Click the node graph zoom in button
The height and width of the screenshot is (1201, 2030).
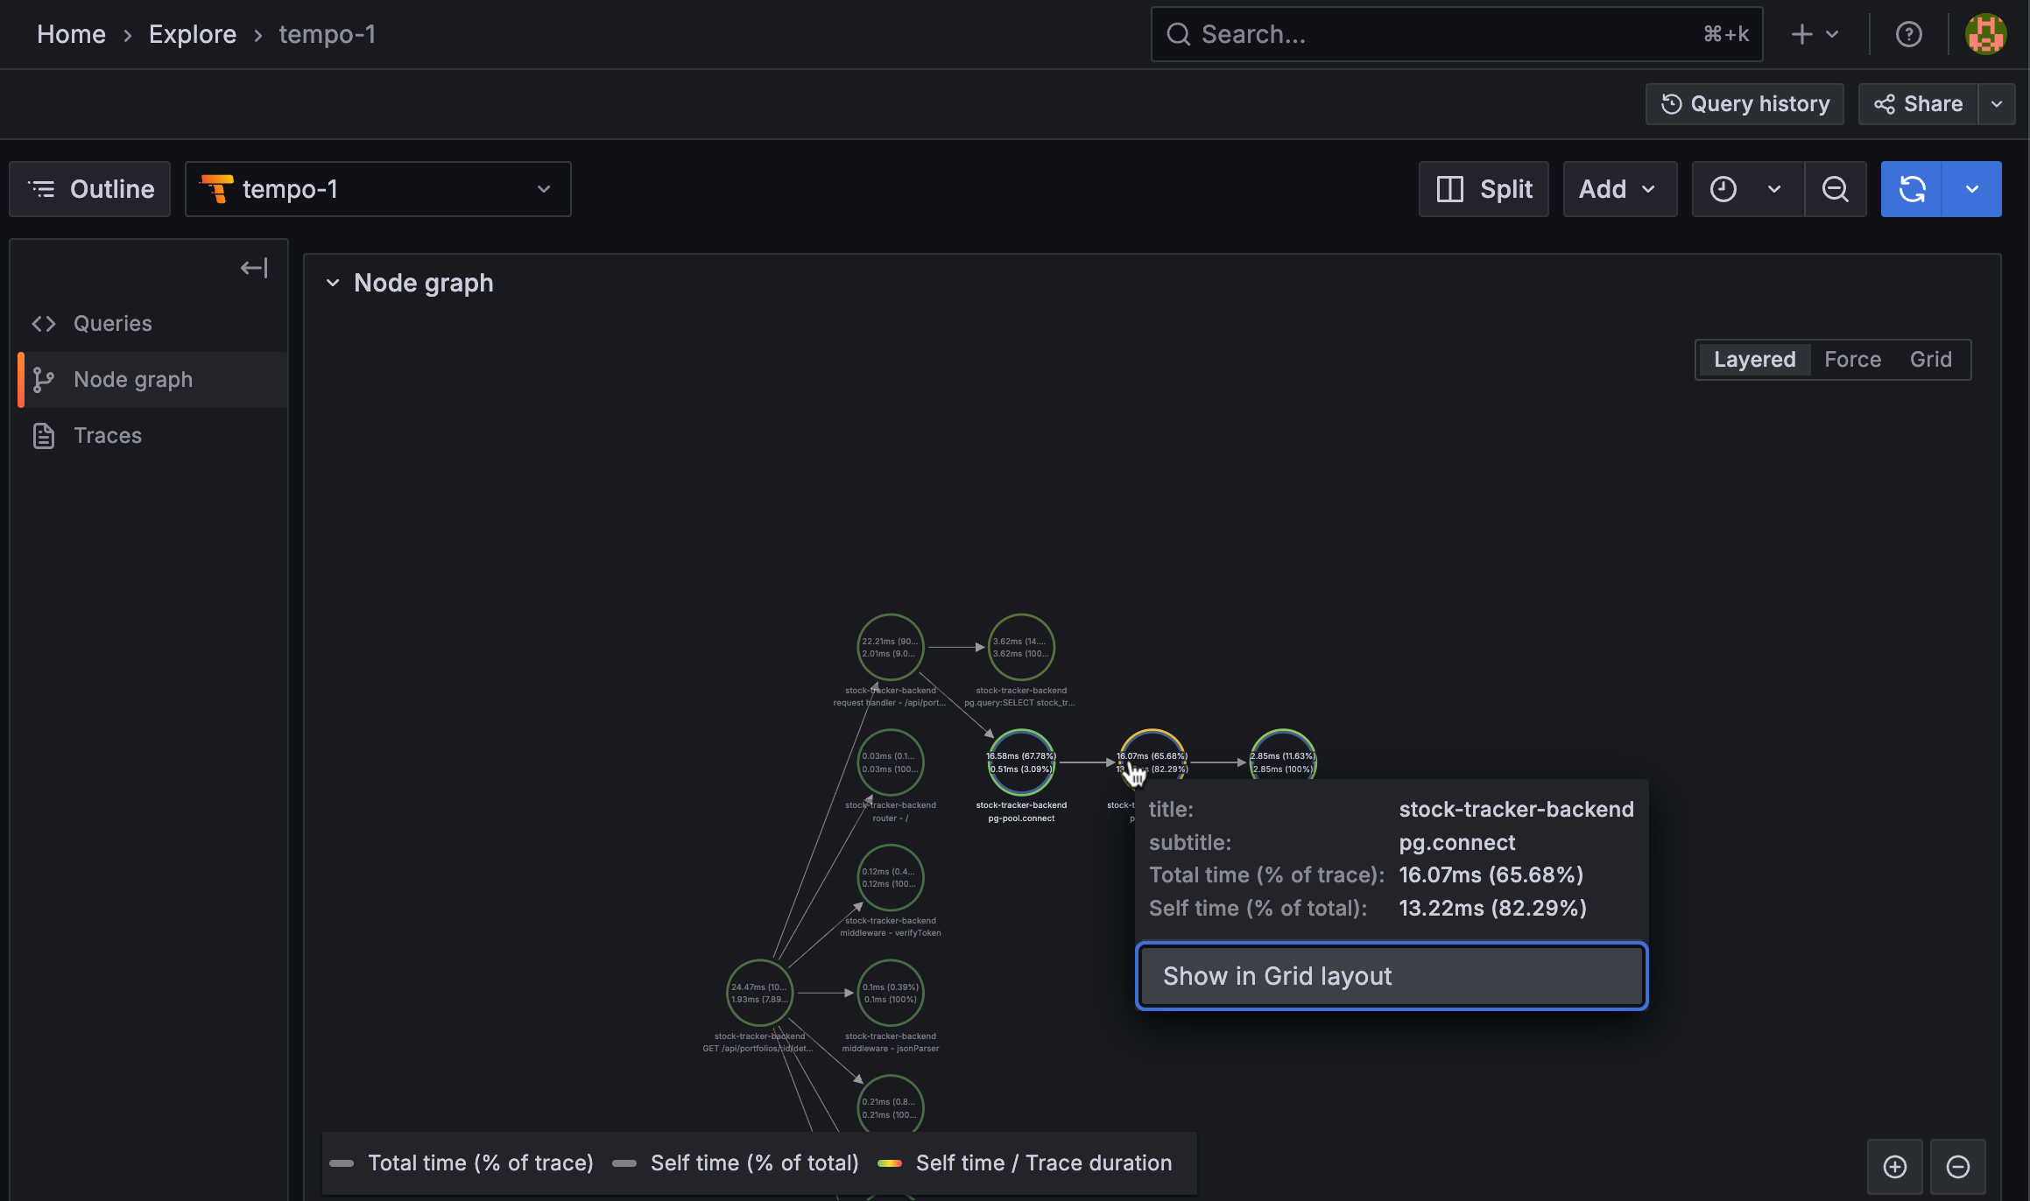click(1894, 1167)
